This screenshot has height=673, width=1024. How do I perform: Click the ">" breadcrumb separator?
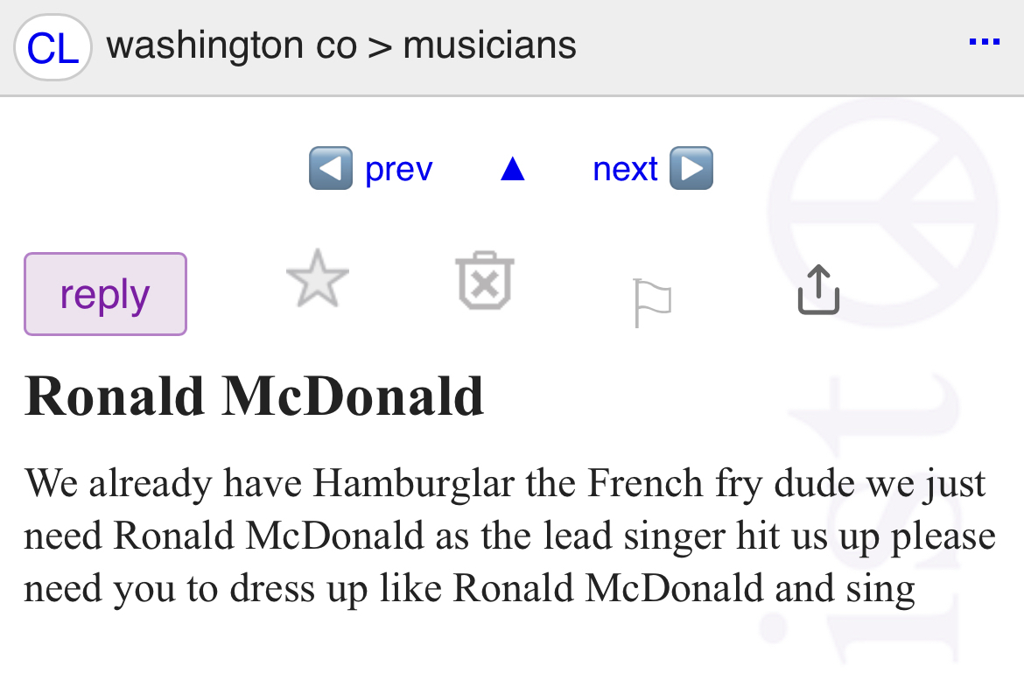pos(380,46)
